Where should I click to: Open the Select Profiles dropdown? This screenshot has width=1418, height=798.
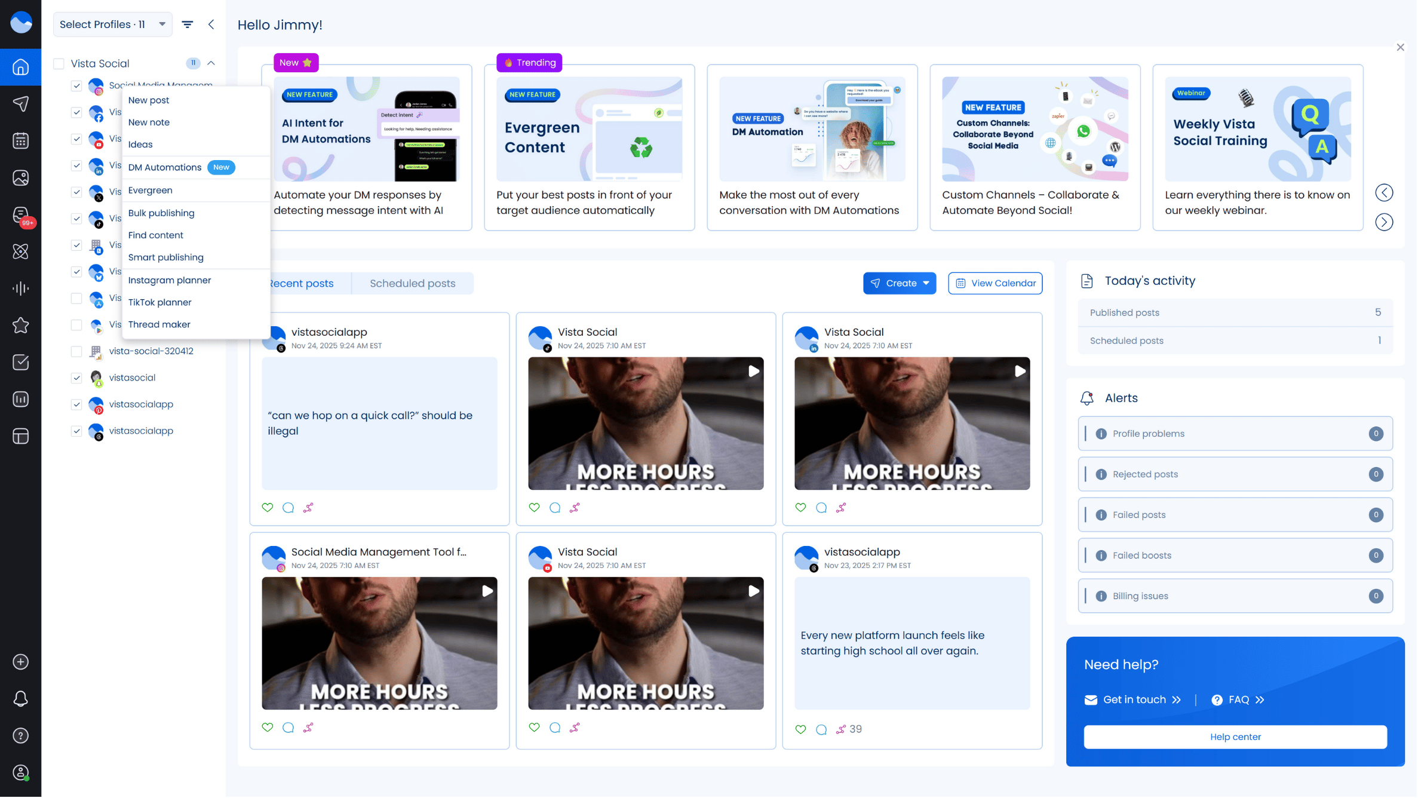pos(112,24)
